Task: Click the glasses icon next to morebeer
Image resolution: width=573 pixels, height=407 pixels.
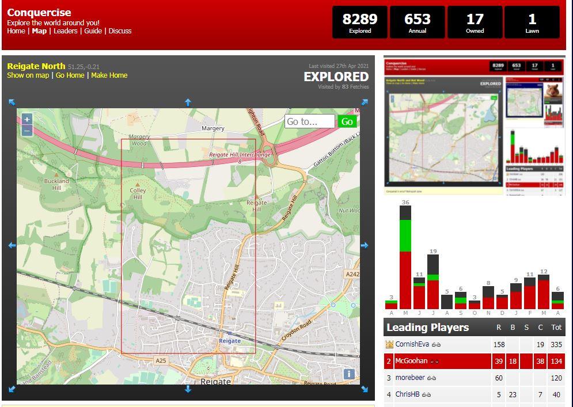Action: (431, 378)
